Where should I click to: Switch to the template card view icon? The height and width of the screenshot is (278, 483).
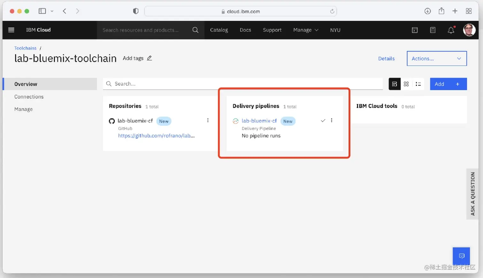click(x=395, y=84)
